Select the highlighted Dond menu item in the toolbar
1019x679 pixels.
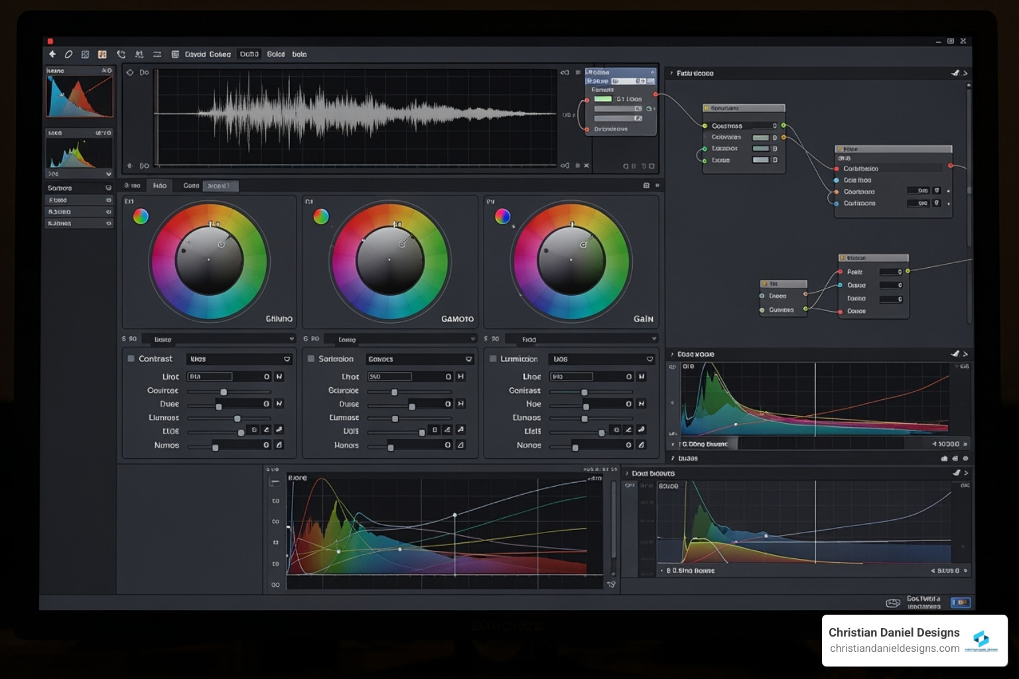(248, 54)
